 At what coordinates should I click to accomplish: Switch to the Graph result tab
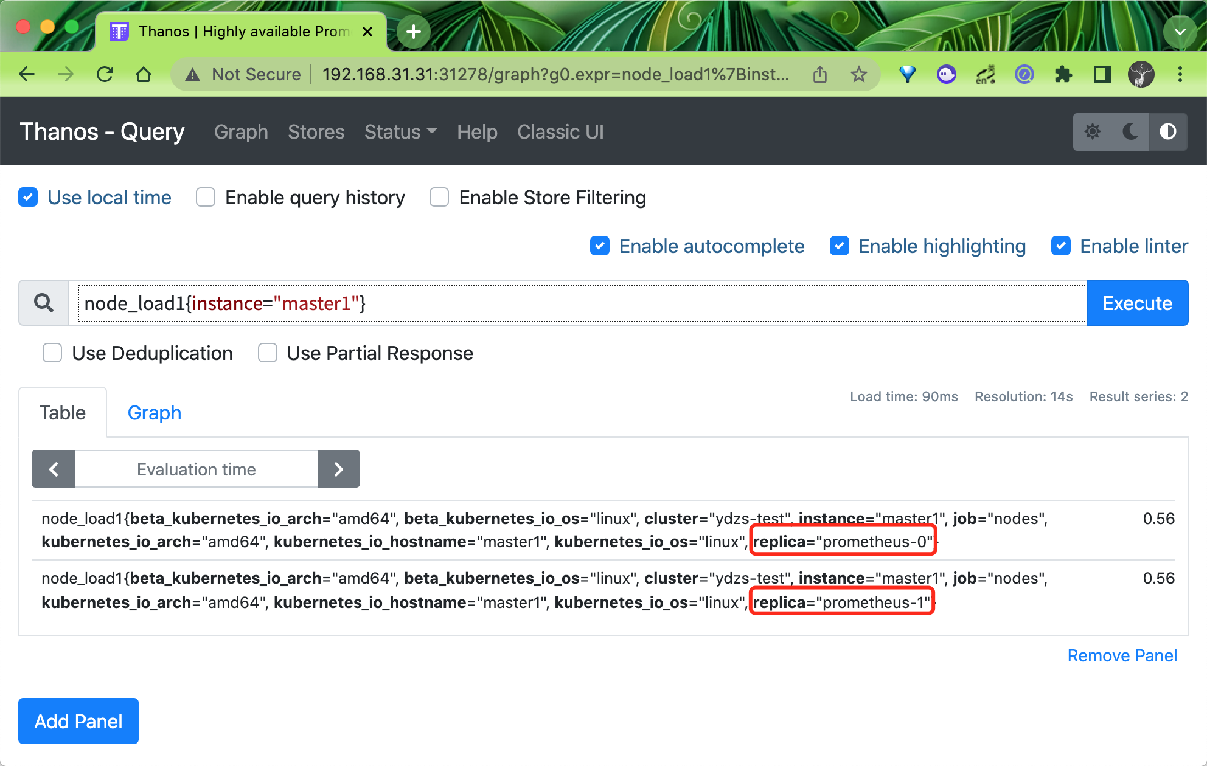[154, 413]
